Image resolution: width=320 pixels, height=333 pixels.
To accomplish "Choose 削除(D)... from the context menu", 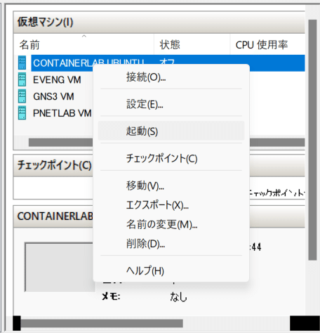I will tap(171, 244).
